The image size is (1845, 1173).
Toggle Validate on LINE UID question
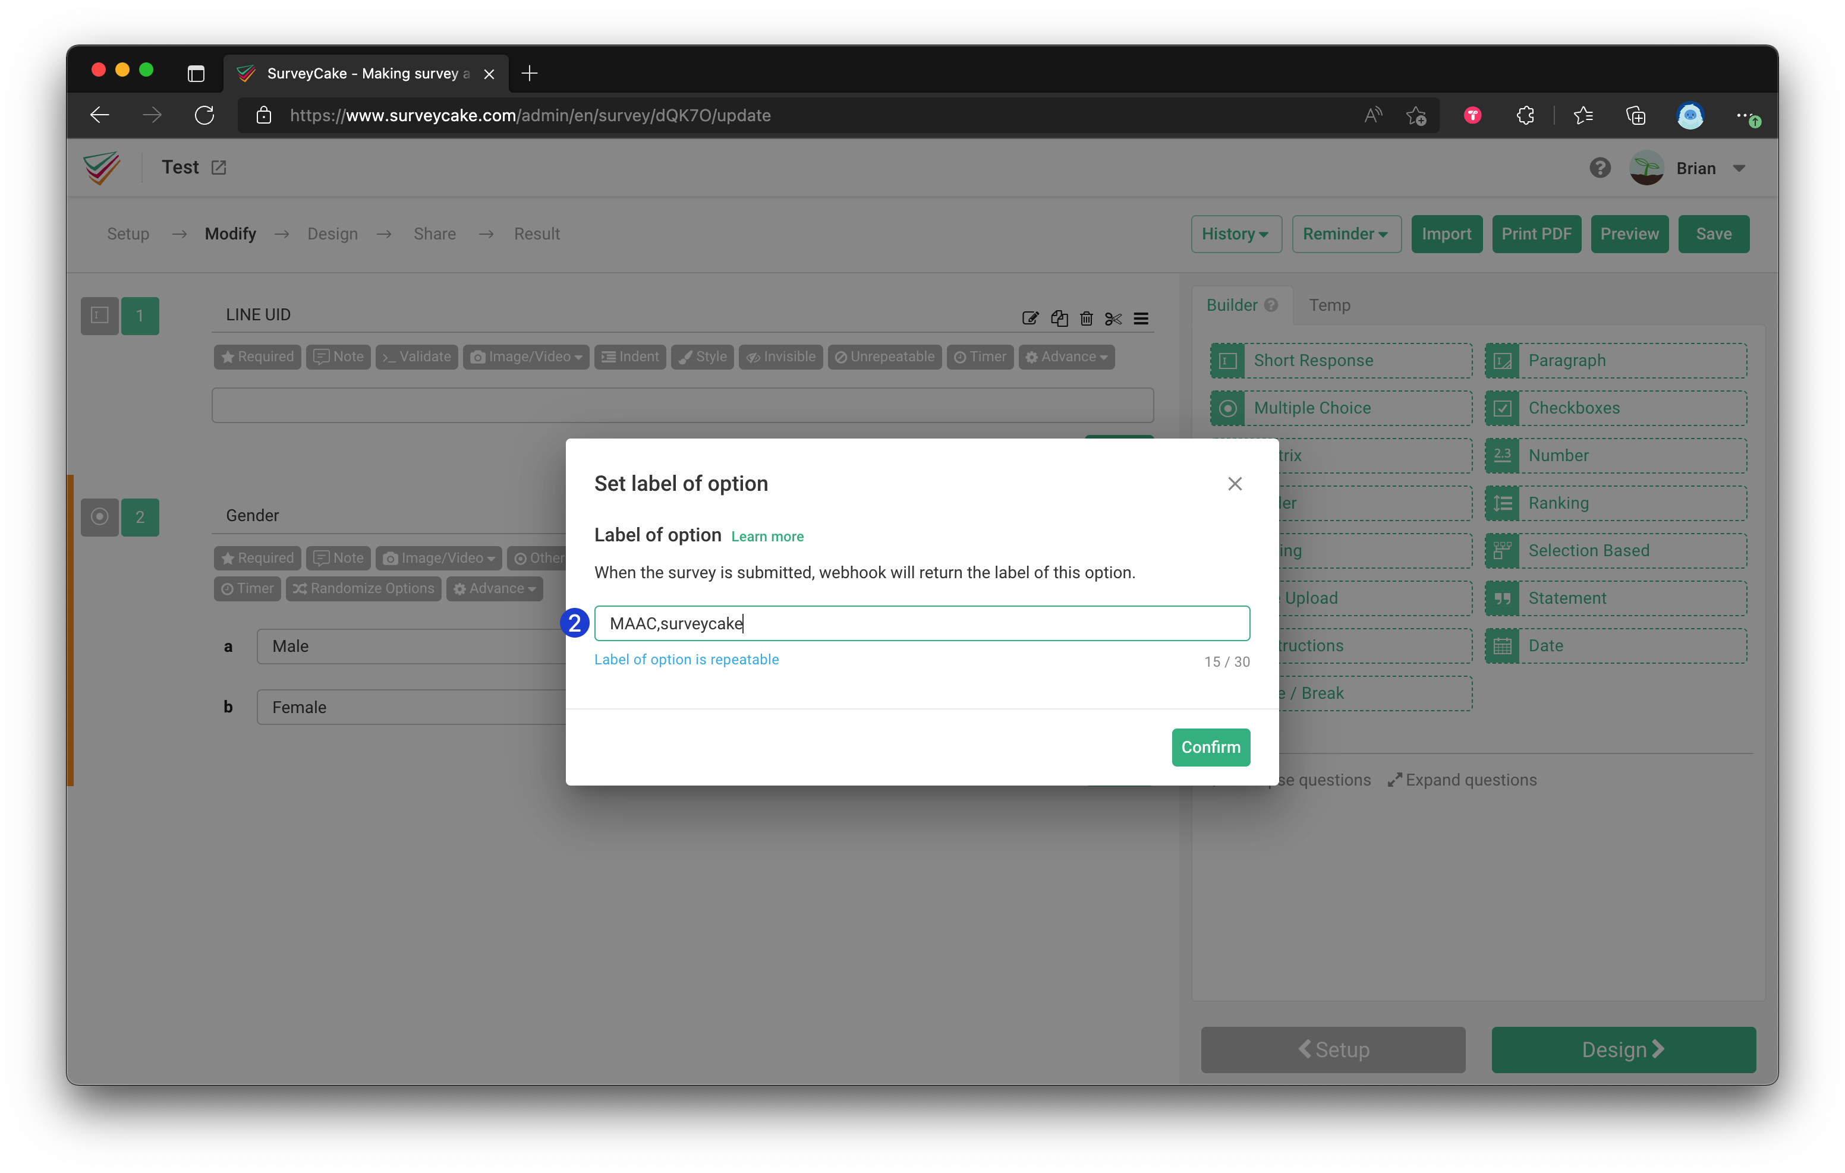click(x=417, y=357)
